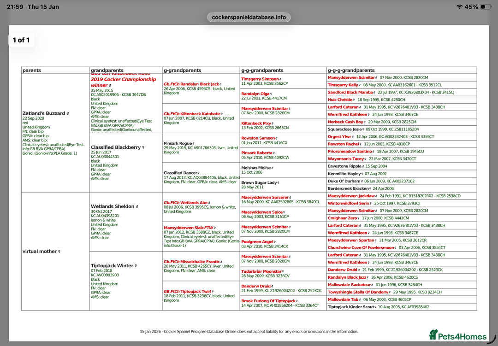Tap the cockerspanieldatabase.info address pill
This screenshot has width=498, height=346.
tap(249, 17)
